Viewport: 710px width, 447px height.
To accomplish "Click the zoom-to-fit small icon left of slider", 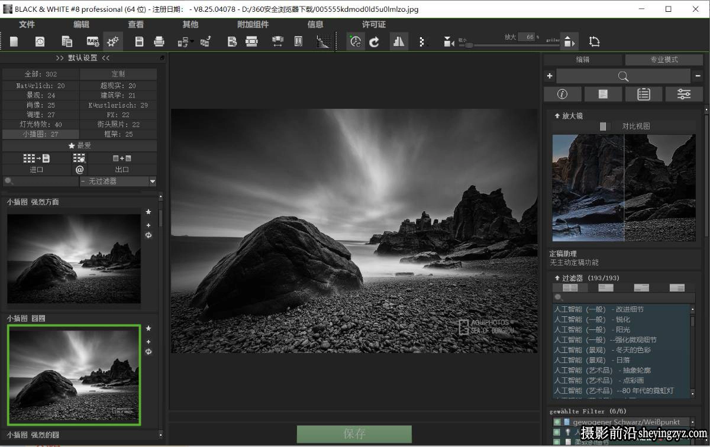I will [x=448, y=41].
